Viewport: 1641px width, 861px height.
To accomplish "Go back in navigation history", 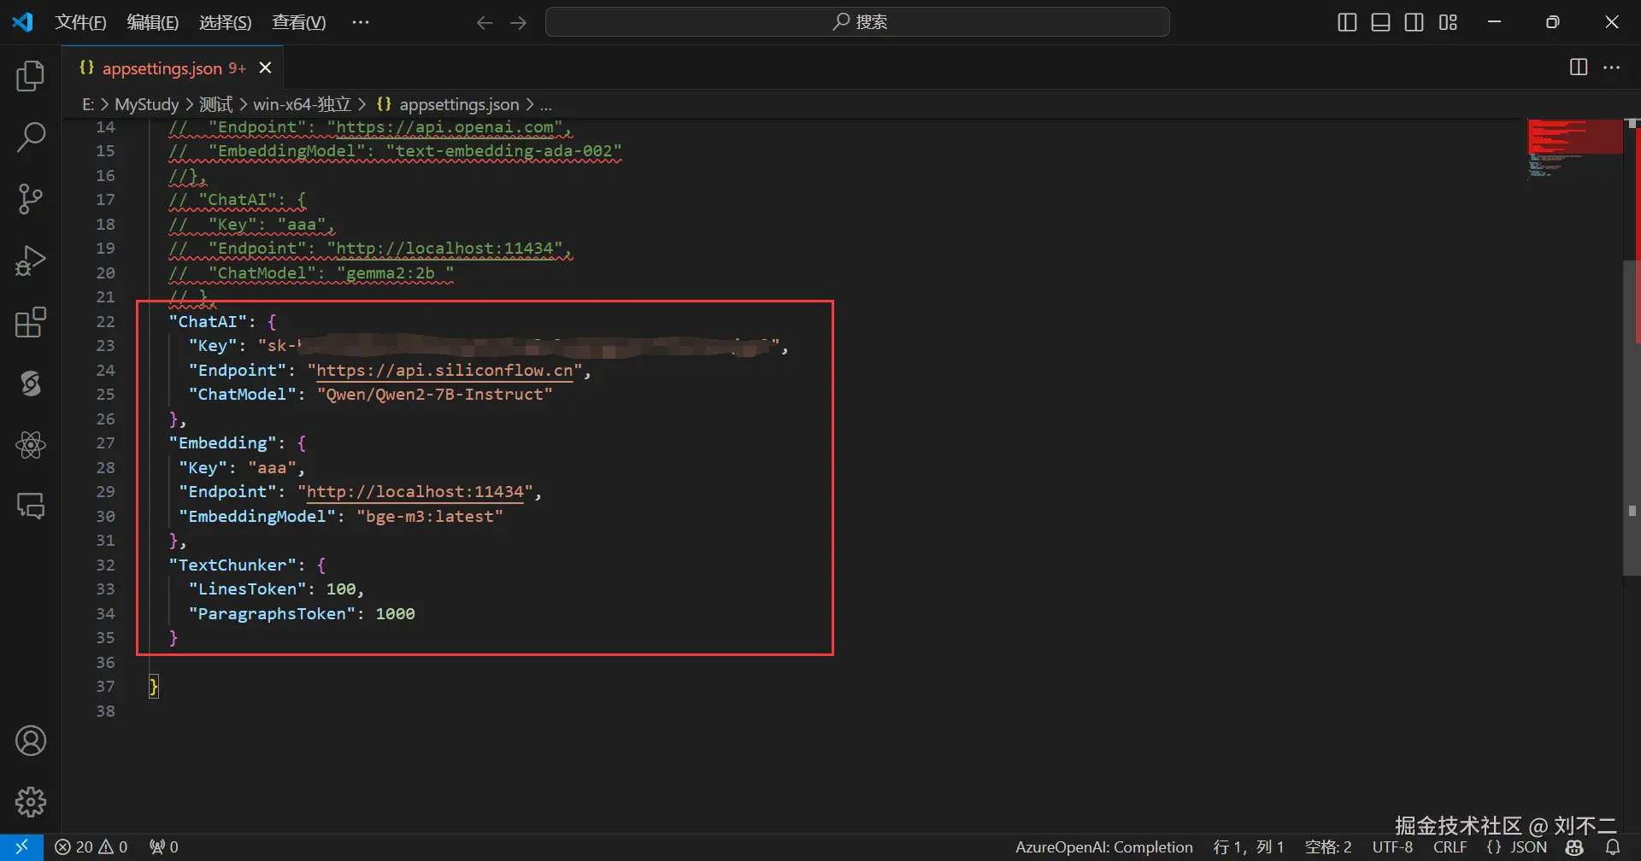I will (485, 22).
